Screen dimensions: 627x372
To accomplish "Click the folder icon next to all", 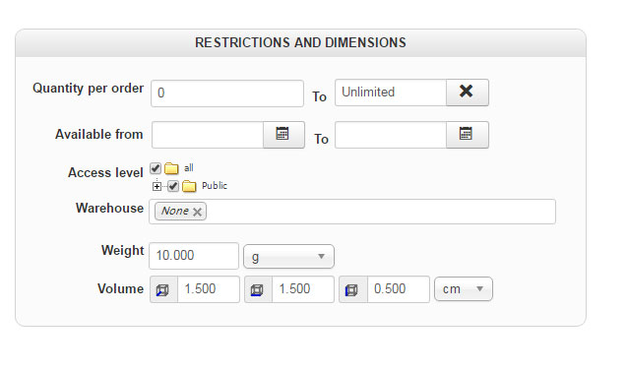I will 171,168.
